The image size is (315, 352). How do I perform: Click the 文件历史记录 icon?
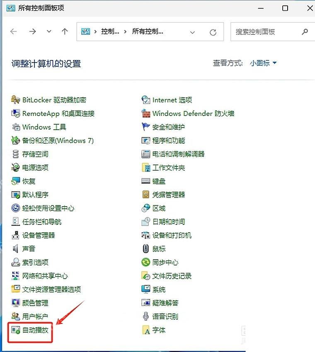coord(145,276)
